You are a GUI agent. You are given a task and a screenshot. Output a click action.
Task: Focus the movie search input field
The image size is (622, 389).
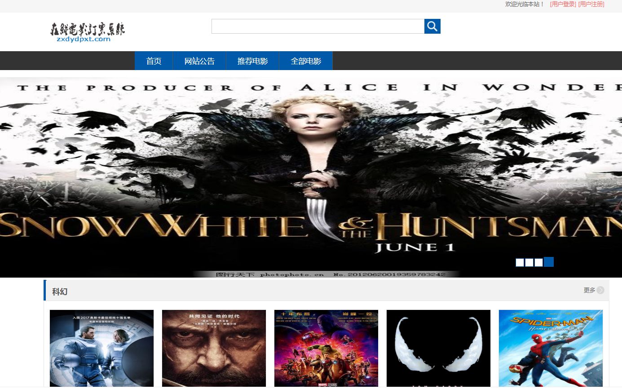tap(318, 27)
